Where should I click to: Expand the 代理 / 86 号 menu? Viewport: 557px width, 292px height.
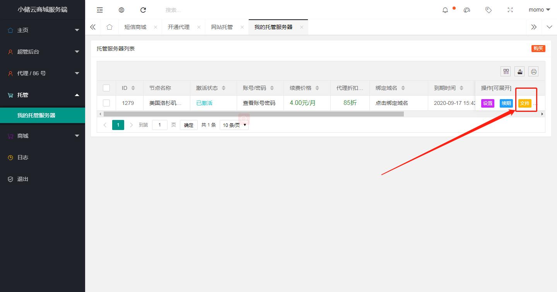pyautogui.click(x=43, y=73)
